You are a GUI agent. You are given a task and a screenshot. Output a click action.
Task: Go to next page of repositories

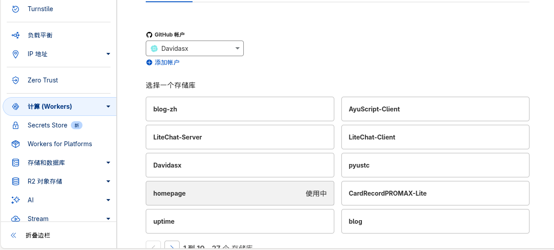[x=172, y=246]
